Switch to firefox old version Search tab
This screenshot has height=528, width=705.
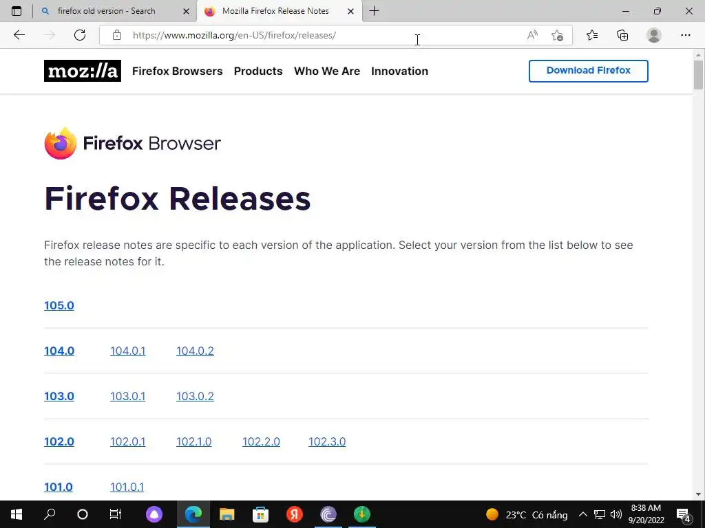[106, 11]
